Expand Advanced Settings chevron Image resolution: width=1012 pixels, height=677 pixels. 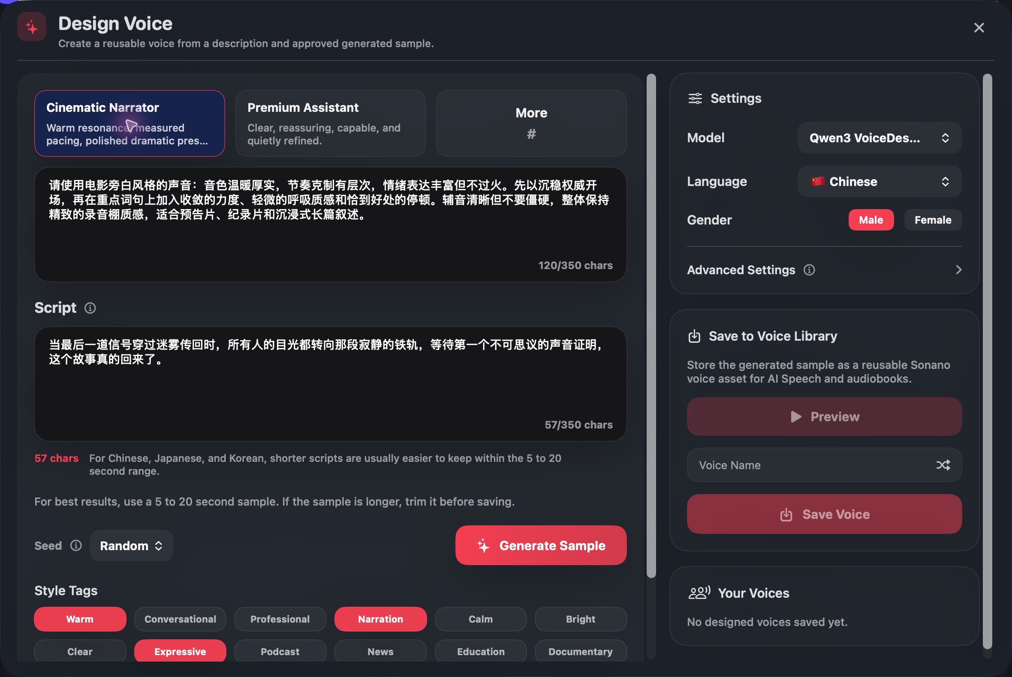point(958,270)
